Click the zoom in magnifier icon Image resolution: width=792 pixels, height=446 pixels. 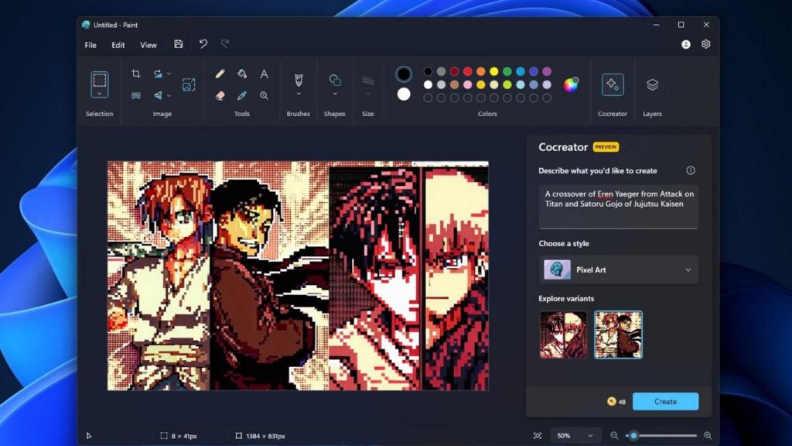point(708,435)
